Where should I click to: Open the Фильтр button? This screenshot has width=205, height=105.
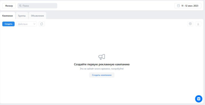[x=9, y=6]
